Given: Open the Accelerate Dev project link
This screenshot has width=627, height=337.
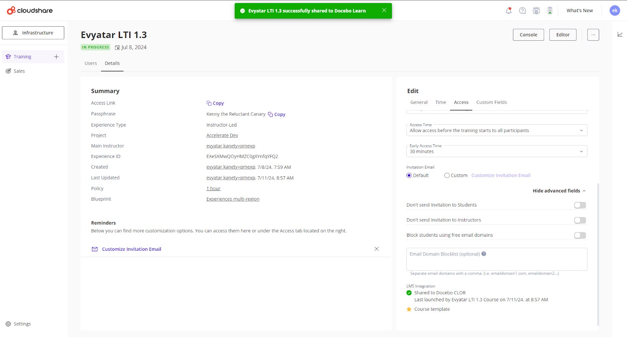Looking at the screenshot, I should 222,136.
